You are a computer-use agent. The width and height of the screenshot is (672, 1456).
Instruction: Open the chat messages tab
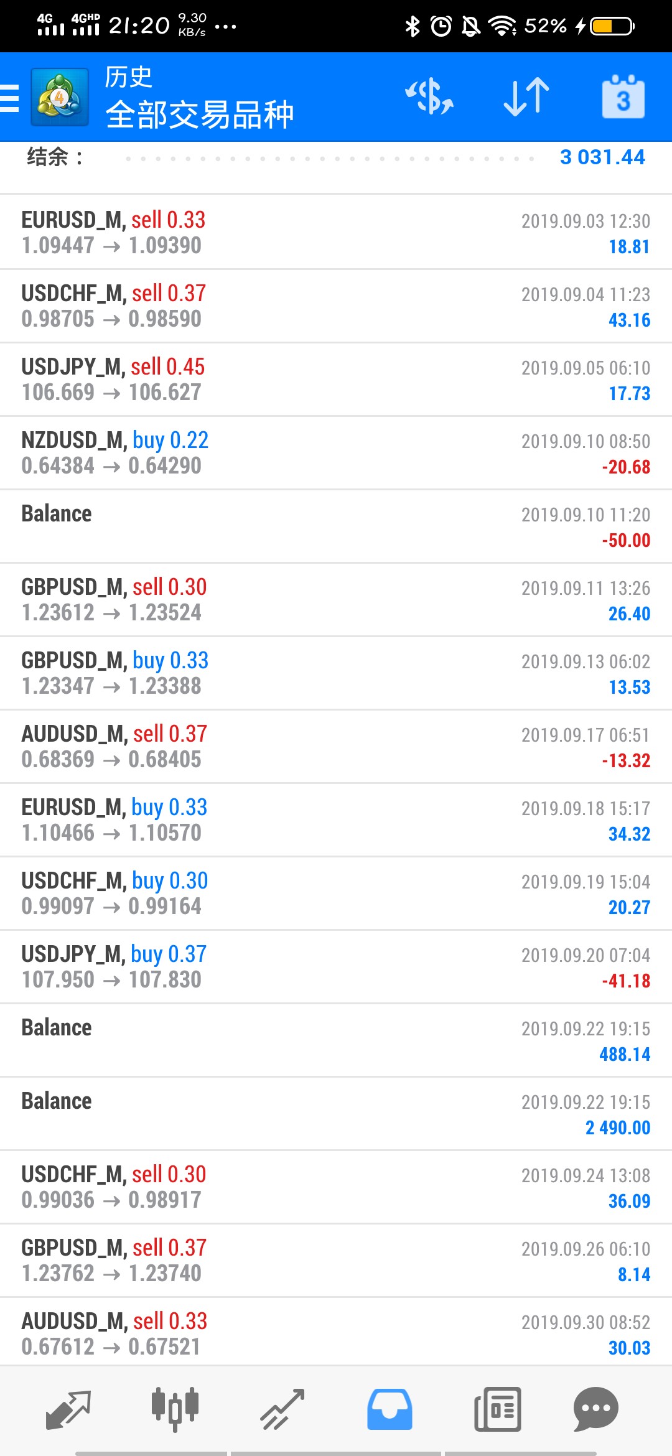pyautogui.click(x=595, y=1409)
